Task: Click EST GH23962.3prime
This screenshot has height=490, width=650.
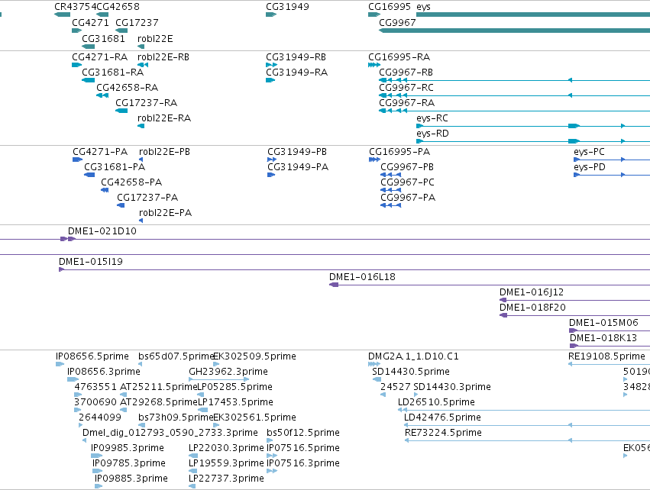Action: 228,372
